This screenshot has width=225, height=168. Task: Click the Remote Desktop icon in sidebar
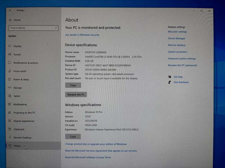click(10, 137)
